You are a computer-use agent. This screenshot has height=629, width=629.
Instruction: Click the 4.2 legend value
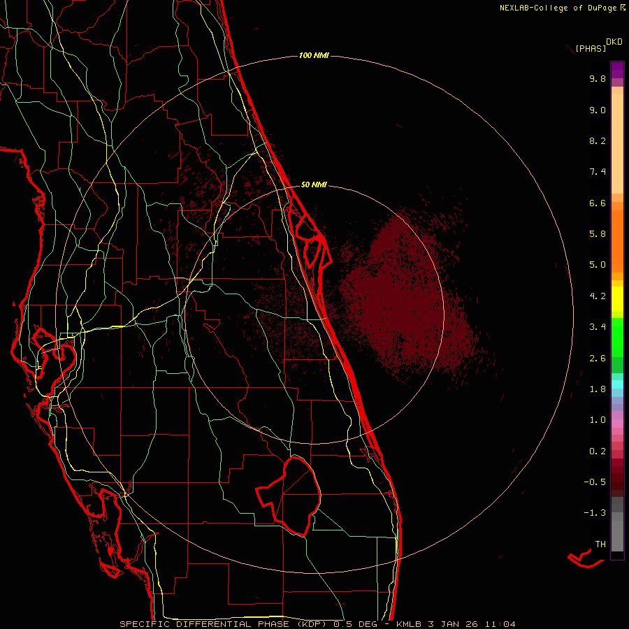tap(598, 296)
